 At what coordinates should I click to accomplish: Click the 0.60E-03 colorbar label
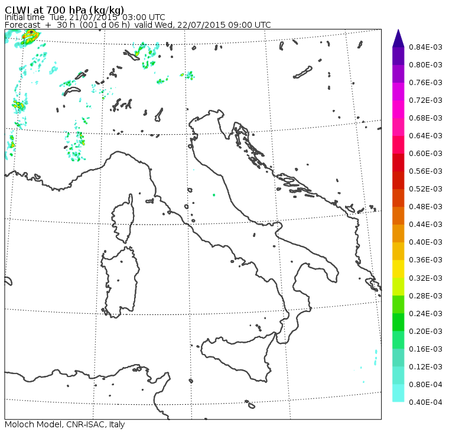425,154
